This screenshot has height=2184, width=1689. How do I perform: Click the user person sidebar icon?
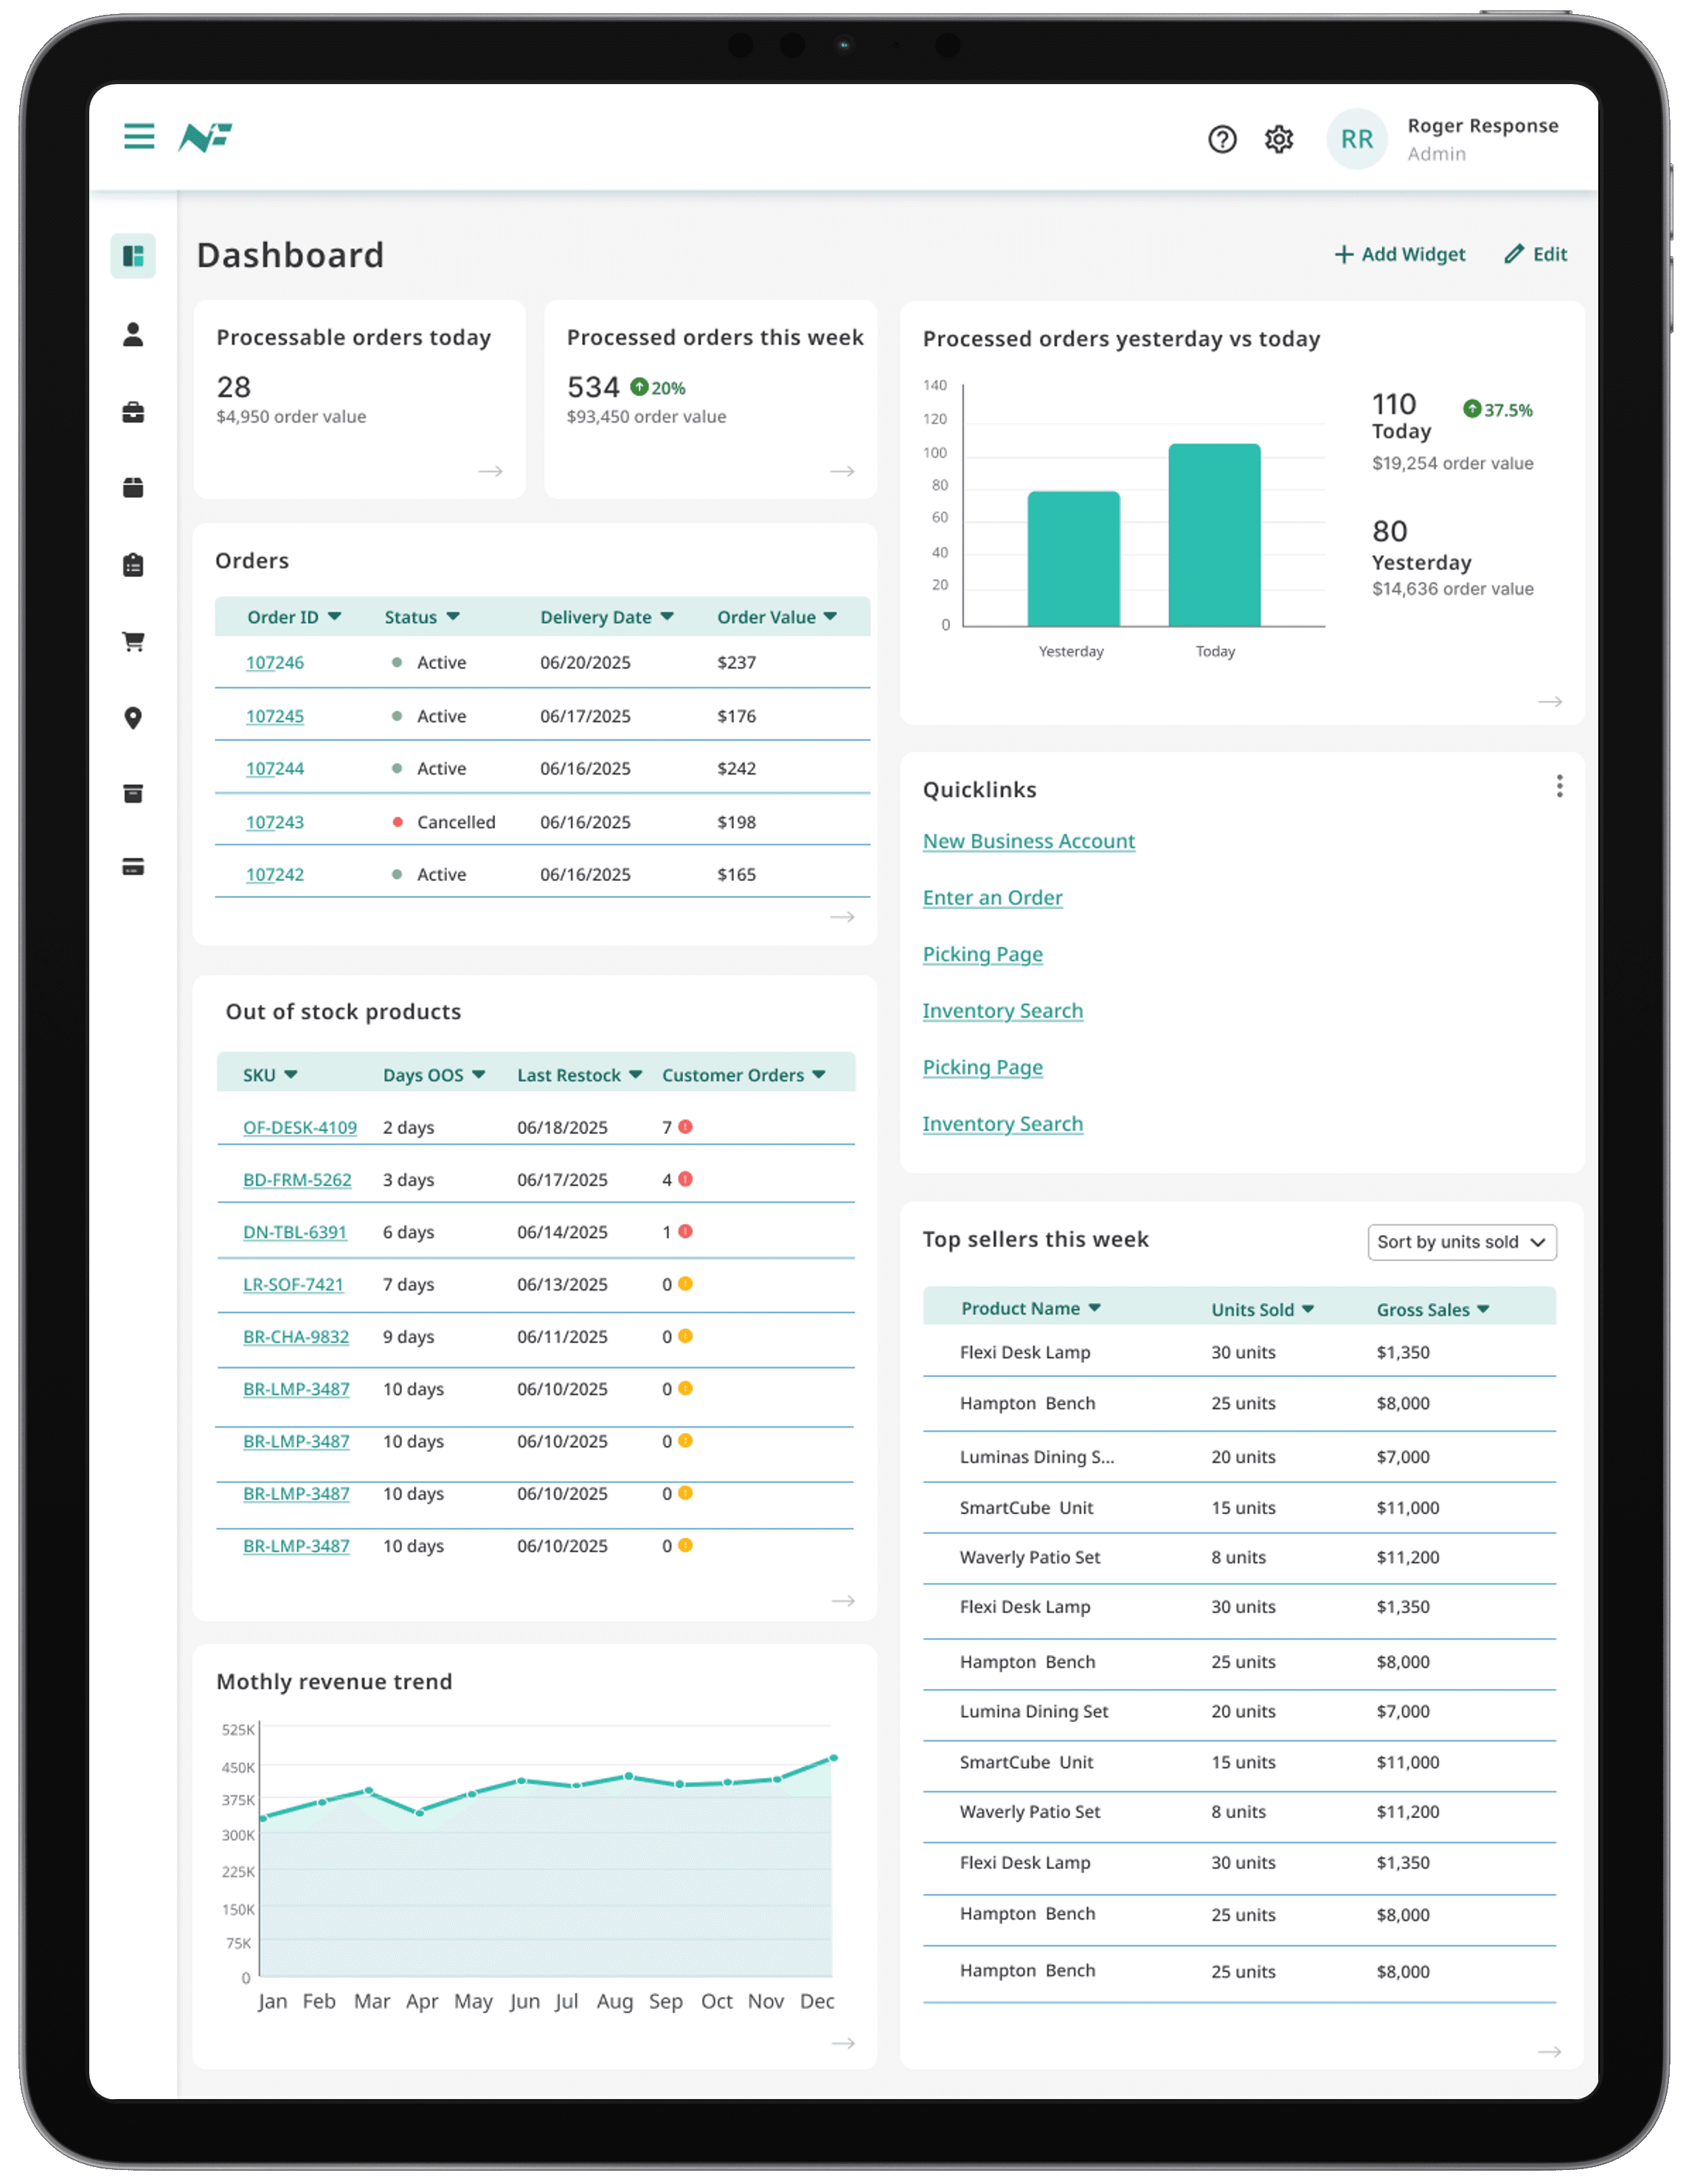click(x=133, y=334)
